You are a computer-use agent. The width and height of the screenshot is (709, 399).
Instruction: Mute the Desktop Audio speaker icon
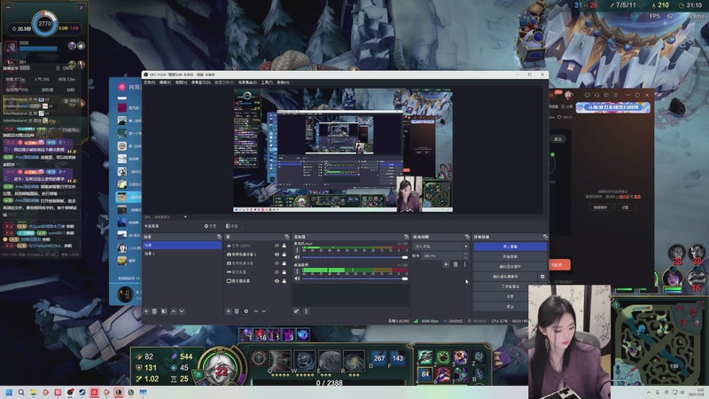click(297, 278)
